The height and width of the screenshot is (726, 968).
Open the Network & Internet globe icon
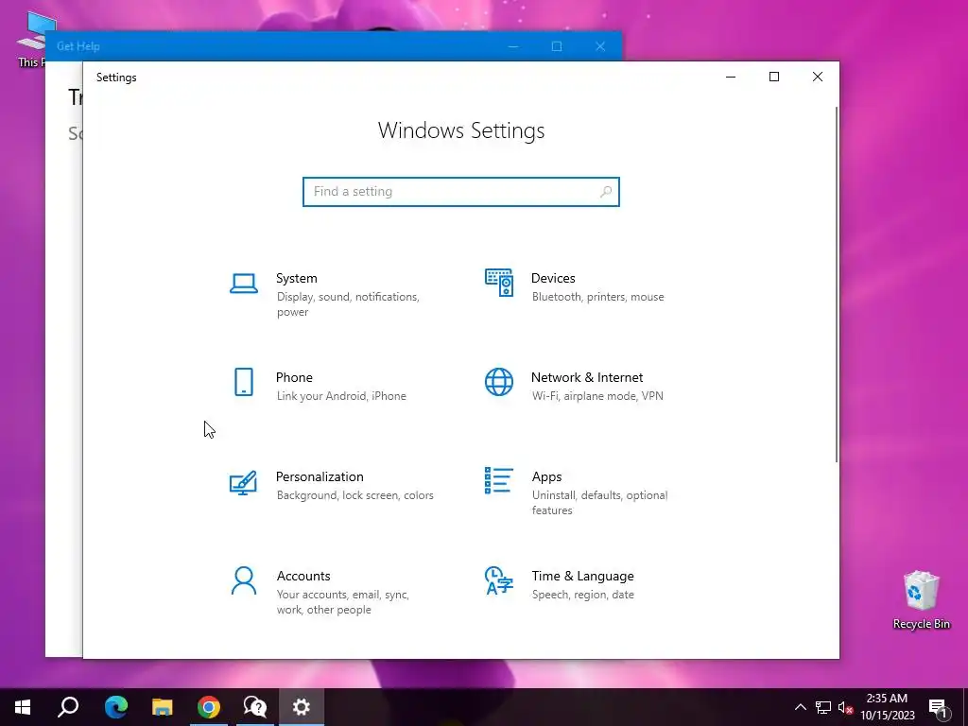[x=499, y=382]
